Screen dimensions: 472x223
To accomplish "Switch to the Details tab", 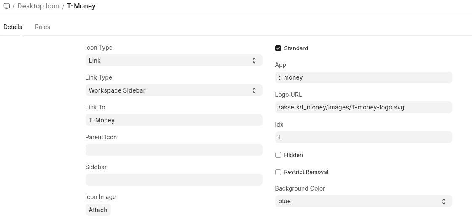I will pyautogui.click(x=13, y=27).
